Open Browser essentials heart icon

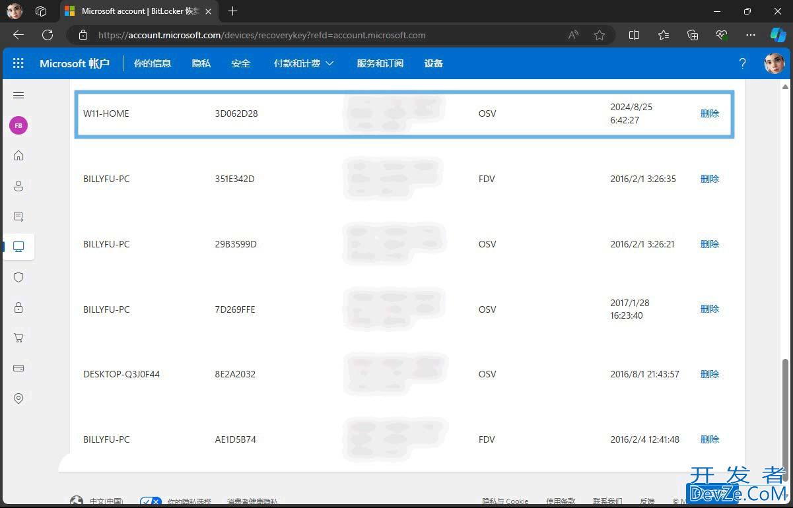[722, 35]
